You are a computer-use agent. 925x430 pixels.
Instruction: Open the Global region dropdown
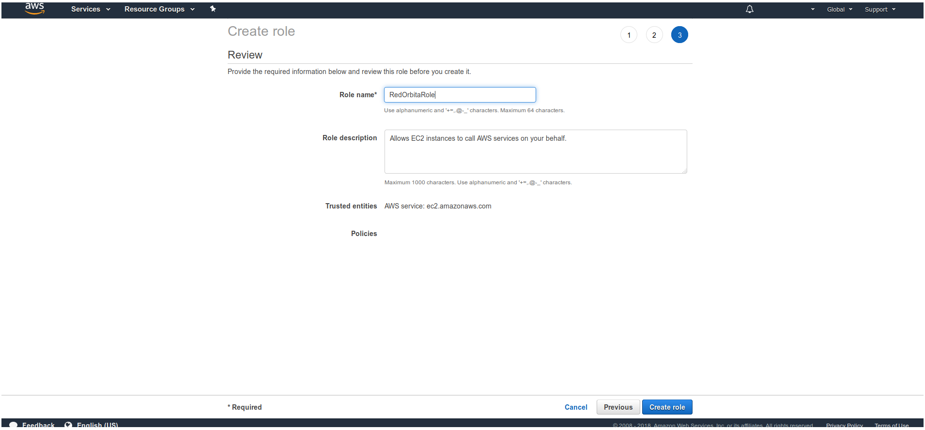(x=839, y=9)
